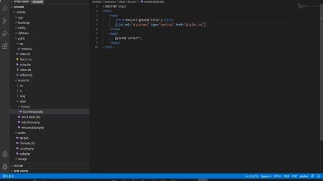Open welcome.blade.php view file
Viewport: 323px width, 181px height.
[x=32, y=128]
